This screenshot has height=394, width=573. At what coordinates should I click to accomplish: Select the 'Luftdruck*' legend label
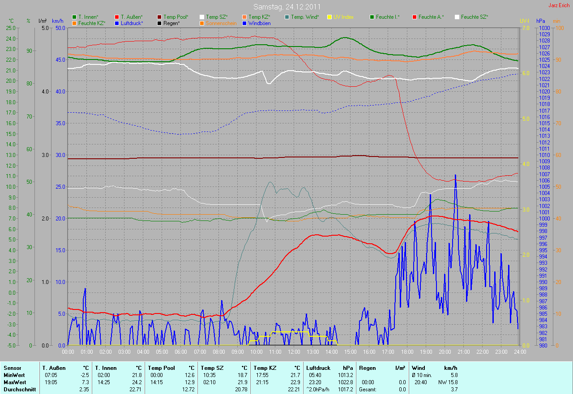pos(132,23)
